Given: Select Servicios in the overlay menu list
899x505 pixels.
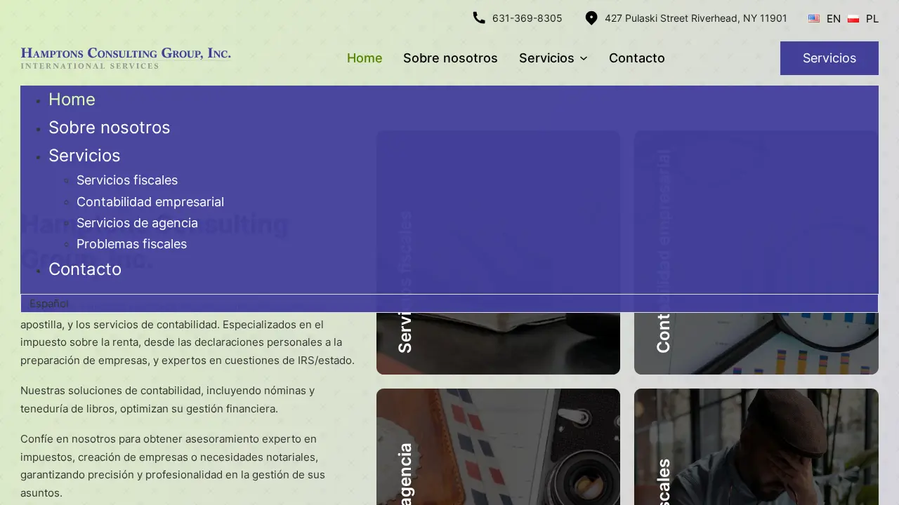Looking at the screenshot, I should 84,156.
